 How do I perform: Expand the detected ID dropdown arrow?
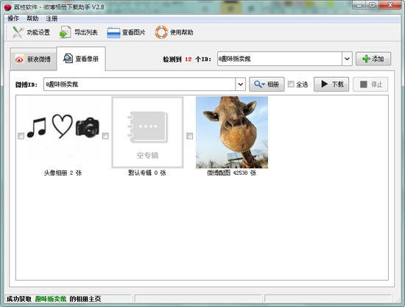click(x=347, y=59)
